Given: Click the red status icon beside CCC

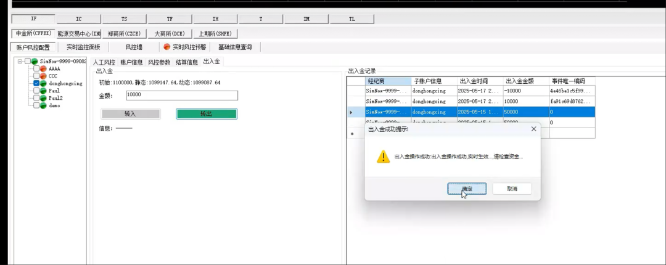Looking at the screenshot, I should [43, 76].
